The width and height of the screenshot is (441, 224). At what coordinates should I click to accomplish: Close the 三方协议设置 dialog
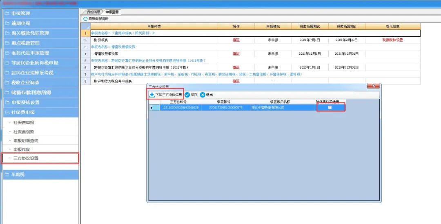tap(373, 86)
